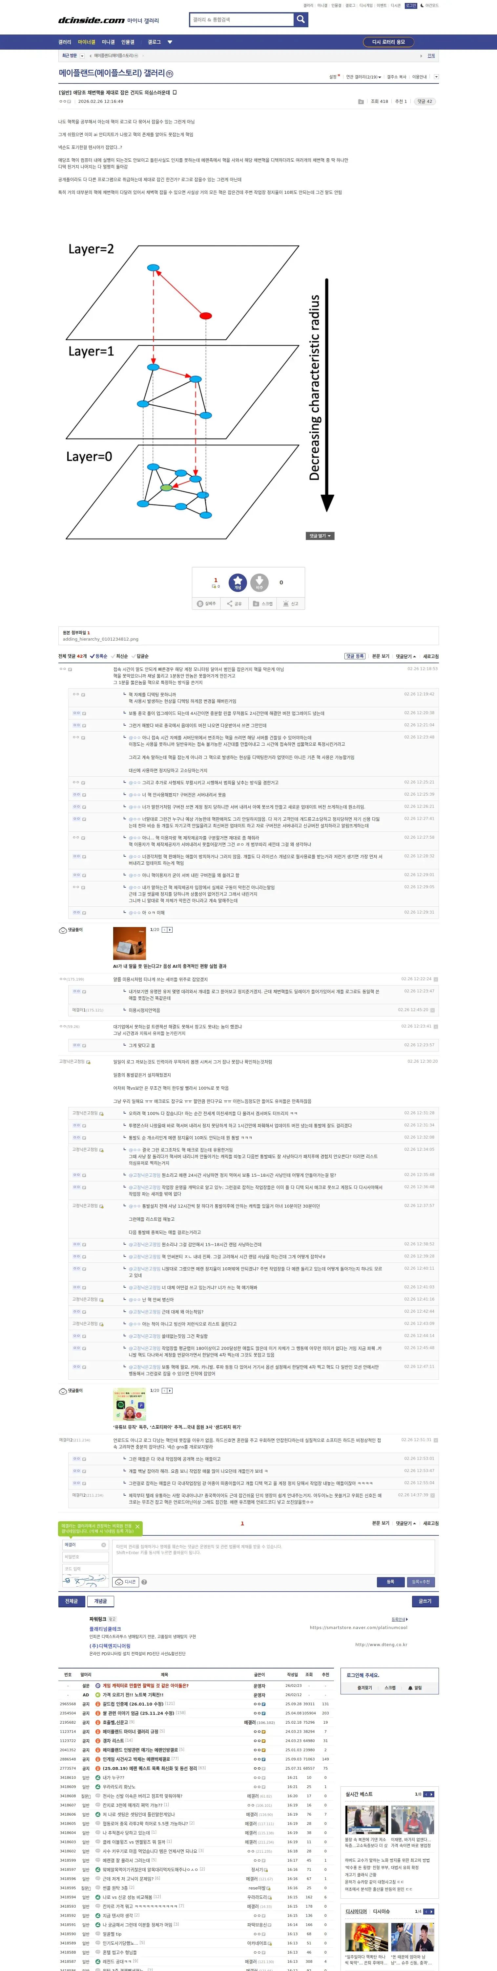Select 답글순 comment sort option
This screenshot has width=497, height=1971.
(141, 656)
